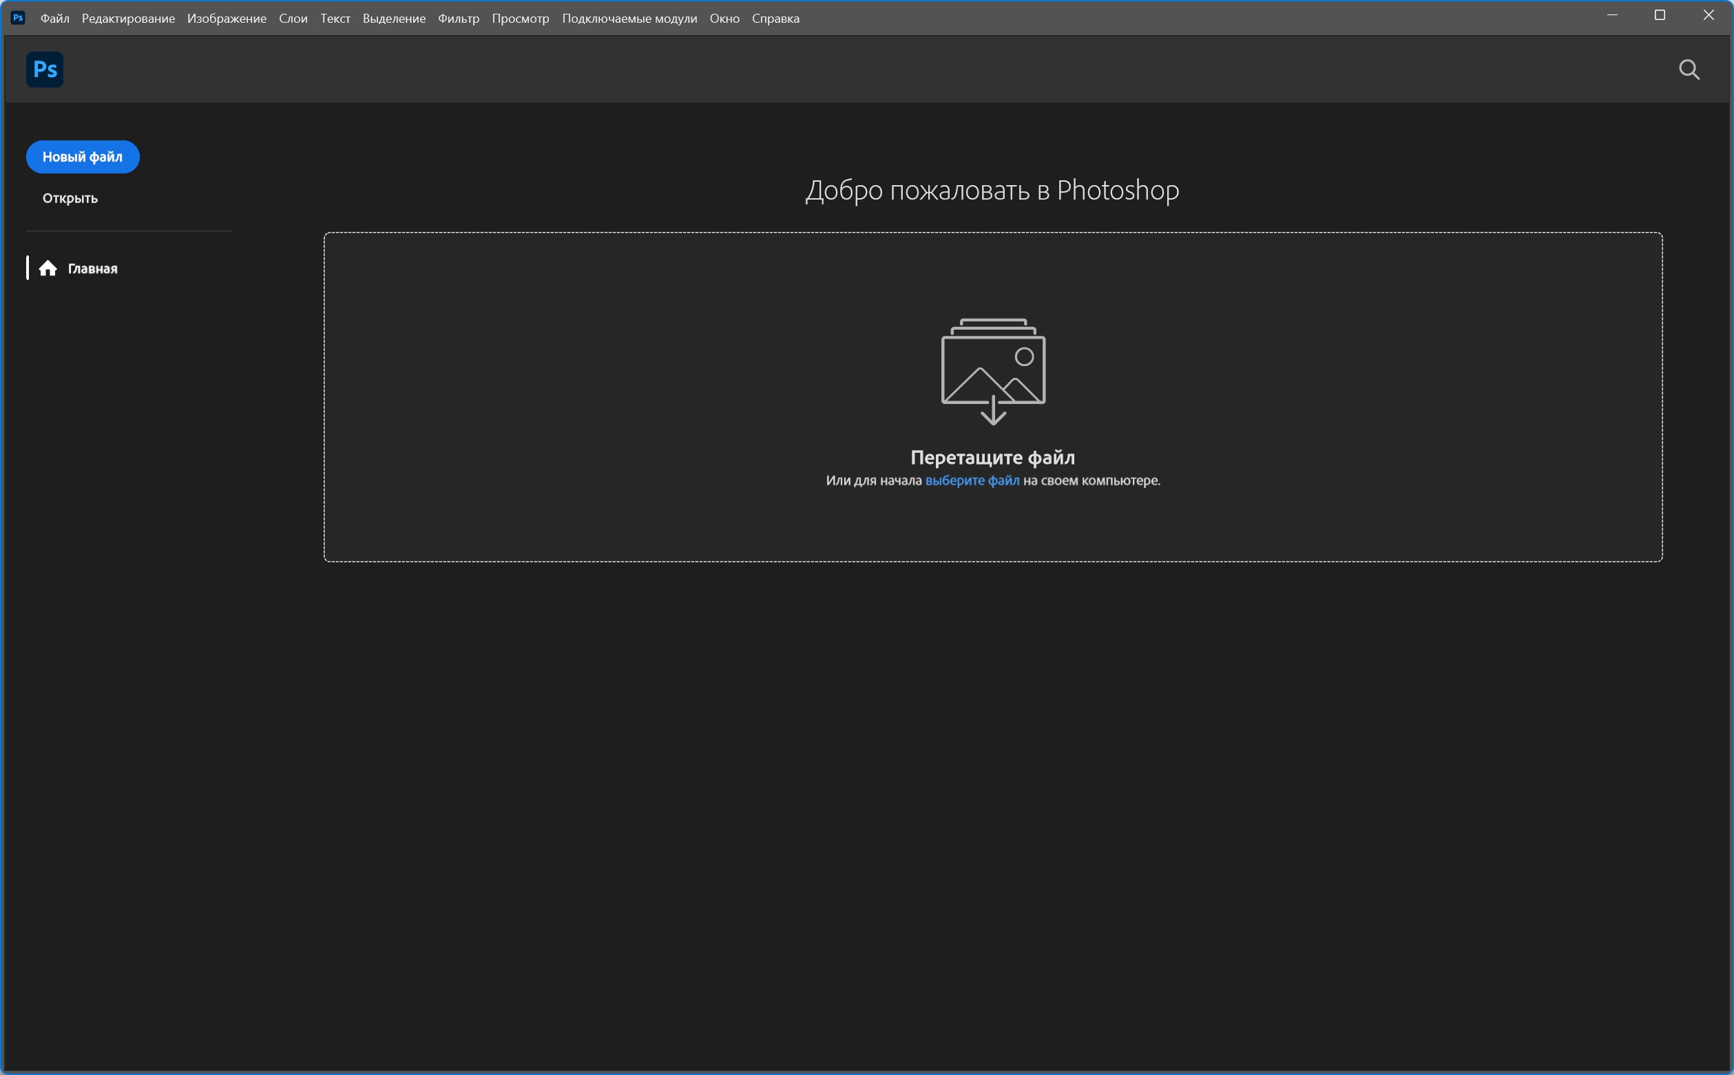Viewport: 1734px width, 1075px height.
Task: Click the Home house icon in sidebar
Action: (x=48, y=268)
